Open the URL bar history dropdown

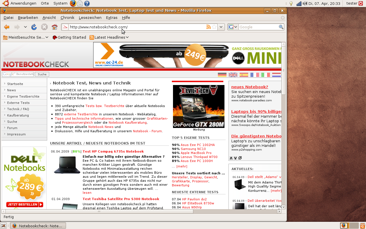point(221,27)
